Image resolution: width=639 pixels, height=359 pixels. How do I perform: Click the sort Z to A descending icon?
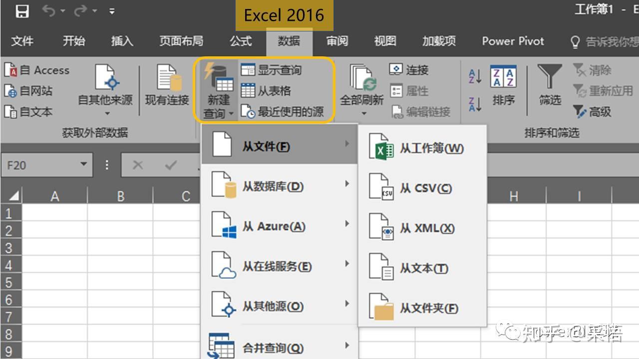pos(475,104)
